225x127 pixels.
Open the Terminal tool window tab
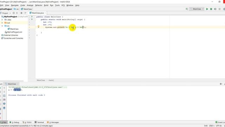pos(39,122)
